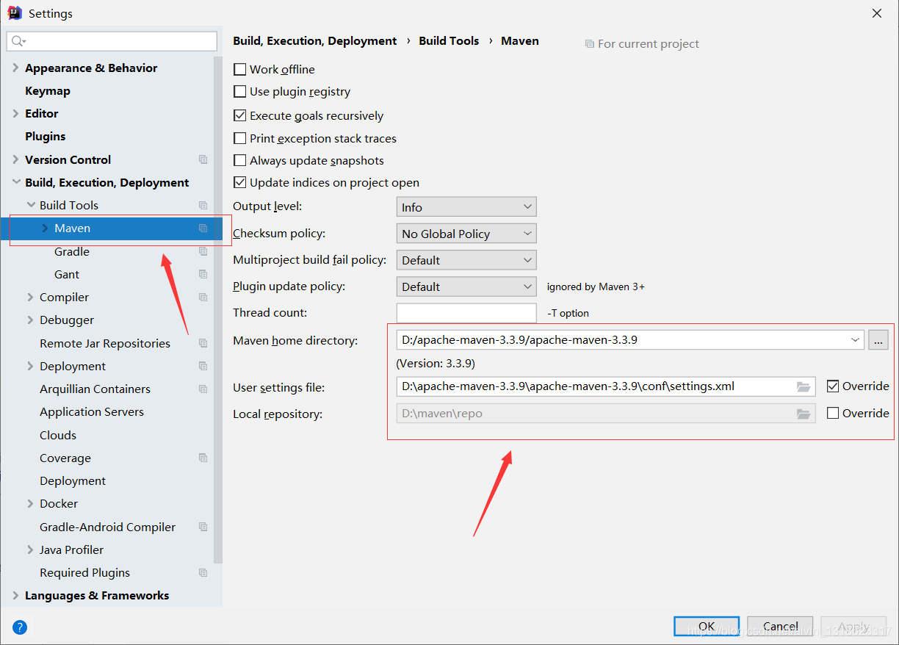The width and height of the screenshot is (899, 645).
Task: Expand Appearance & Behavior tree node
Action: click(15, 68)
